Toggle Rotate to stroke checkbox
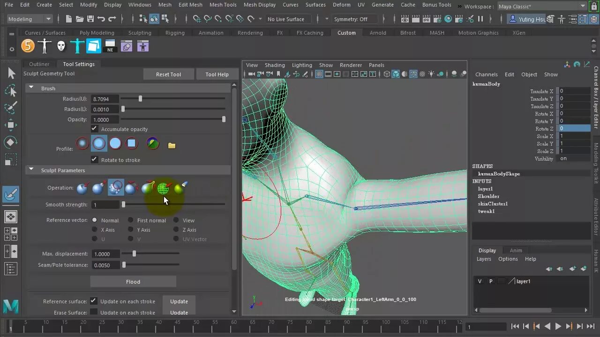This screenshot has width=600, height=337. tap(94, 160)
